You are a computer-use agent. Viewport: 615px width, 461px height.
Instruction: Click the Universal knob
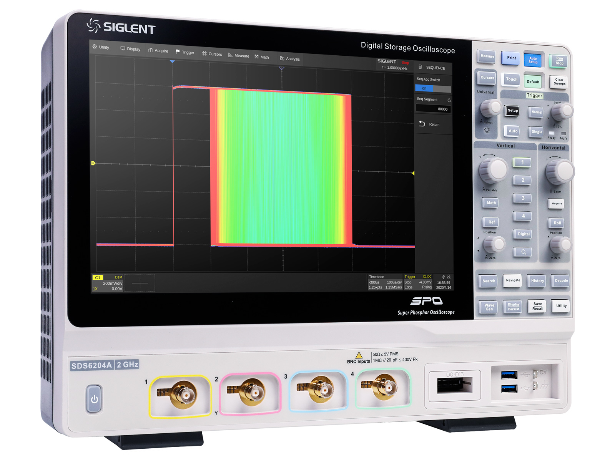tap(490, 108)
